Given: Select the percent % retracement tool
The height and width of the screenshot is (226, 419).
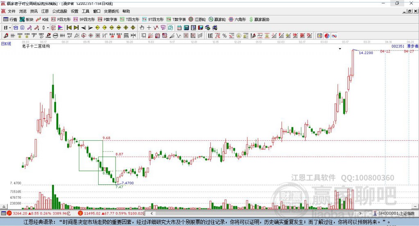Looking at the screenshot, I should [x=225, y=36].
